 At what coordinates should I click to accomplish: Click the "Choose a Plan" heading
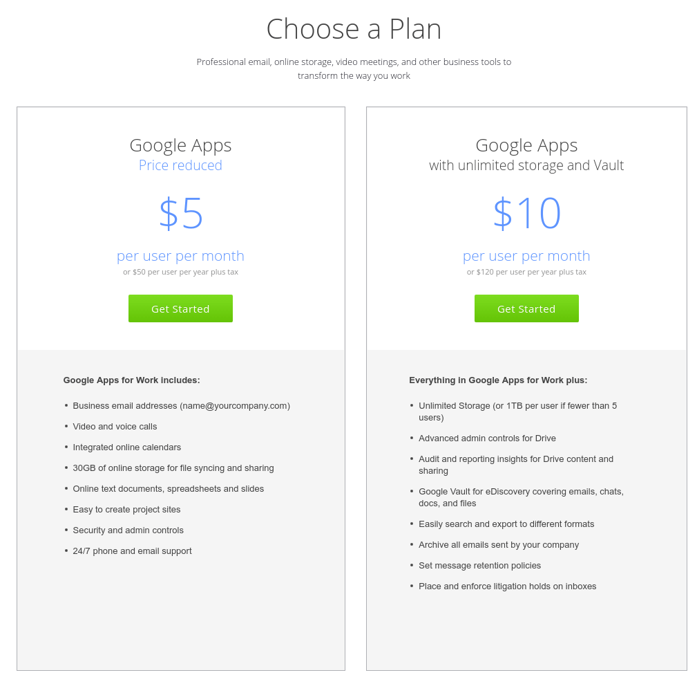click(354, 29)
